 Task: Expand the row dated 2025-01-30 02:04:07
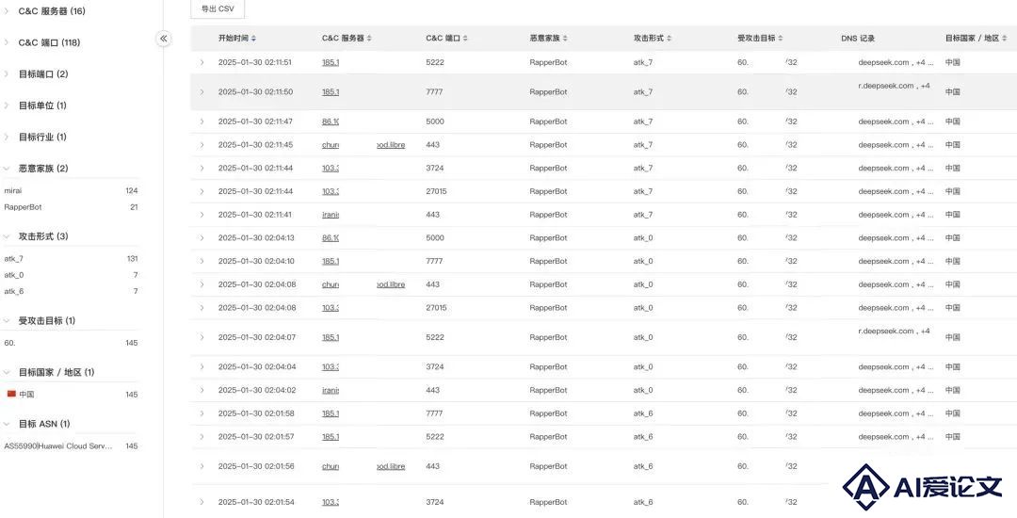202,337
